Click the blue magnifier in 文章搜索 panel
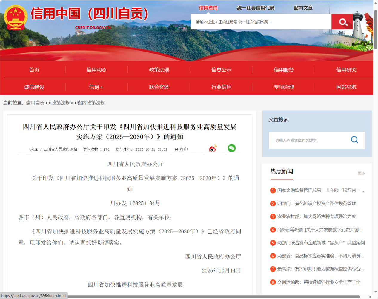378x299 pixels. (x=354, y=140)
